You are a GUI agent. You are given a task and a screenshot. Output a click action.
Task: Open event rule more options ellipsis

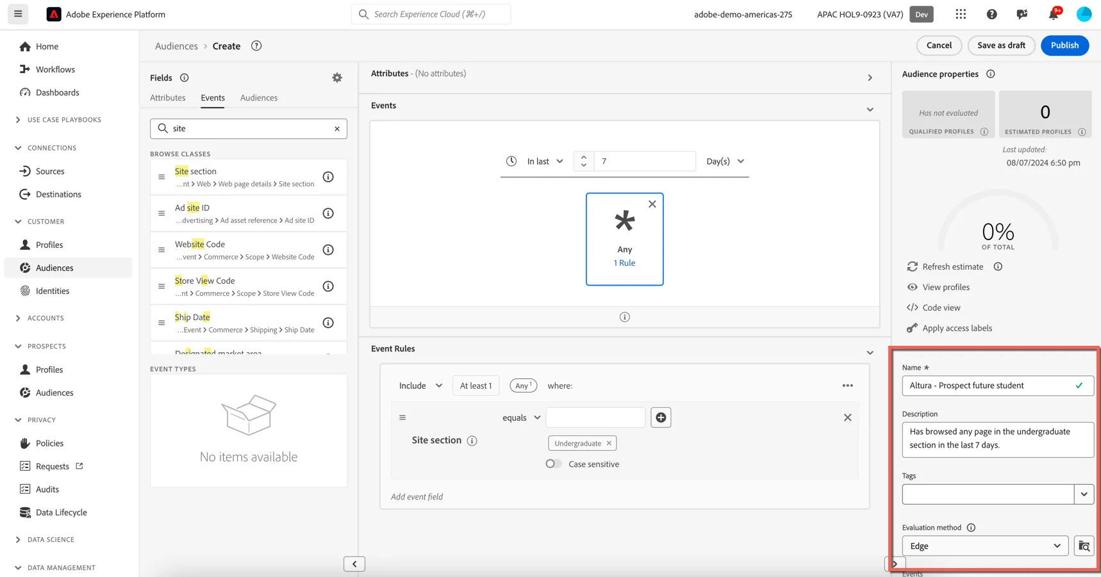coord(847,386)
